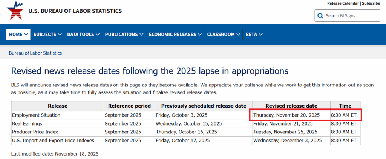Expand the PUBLICATIONS dropdown arrow
386x159 pixels.
point(141,34)
